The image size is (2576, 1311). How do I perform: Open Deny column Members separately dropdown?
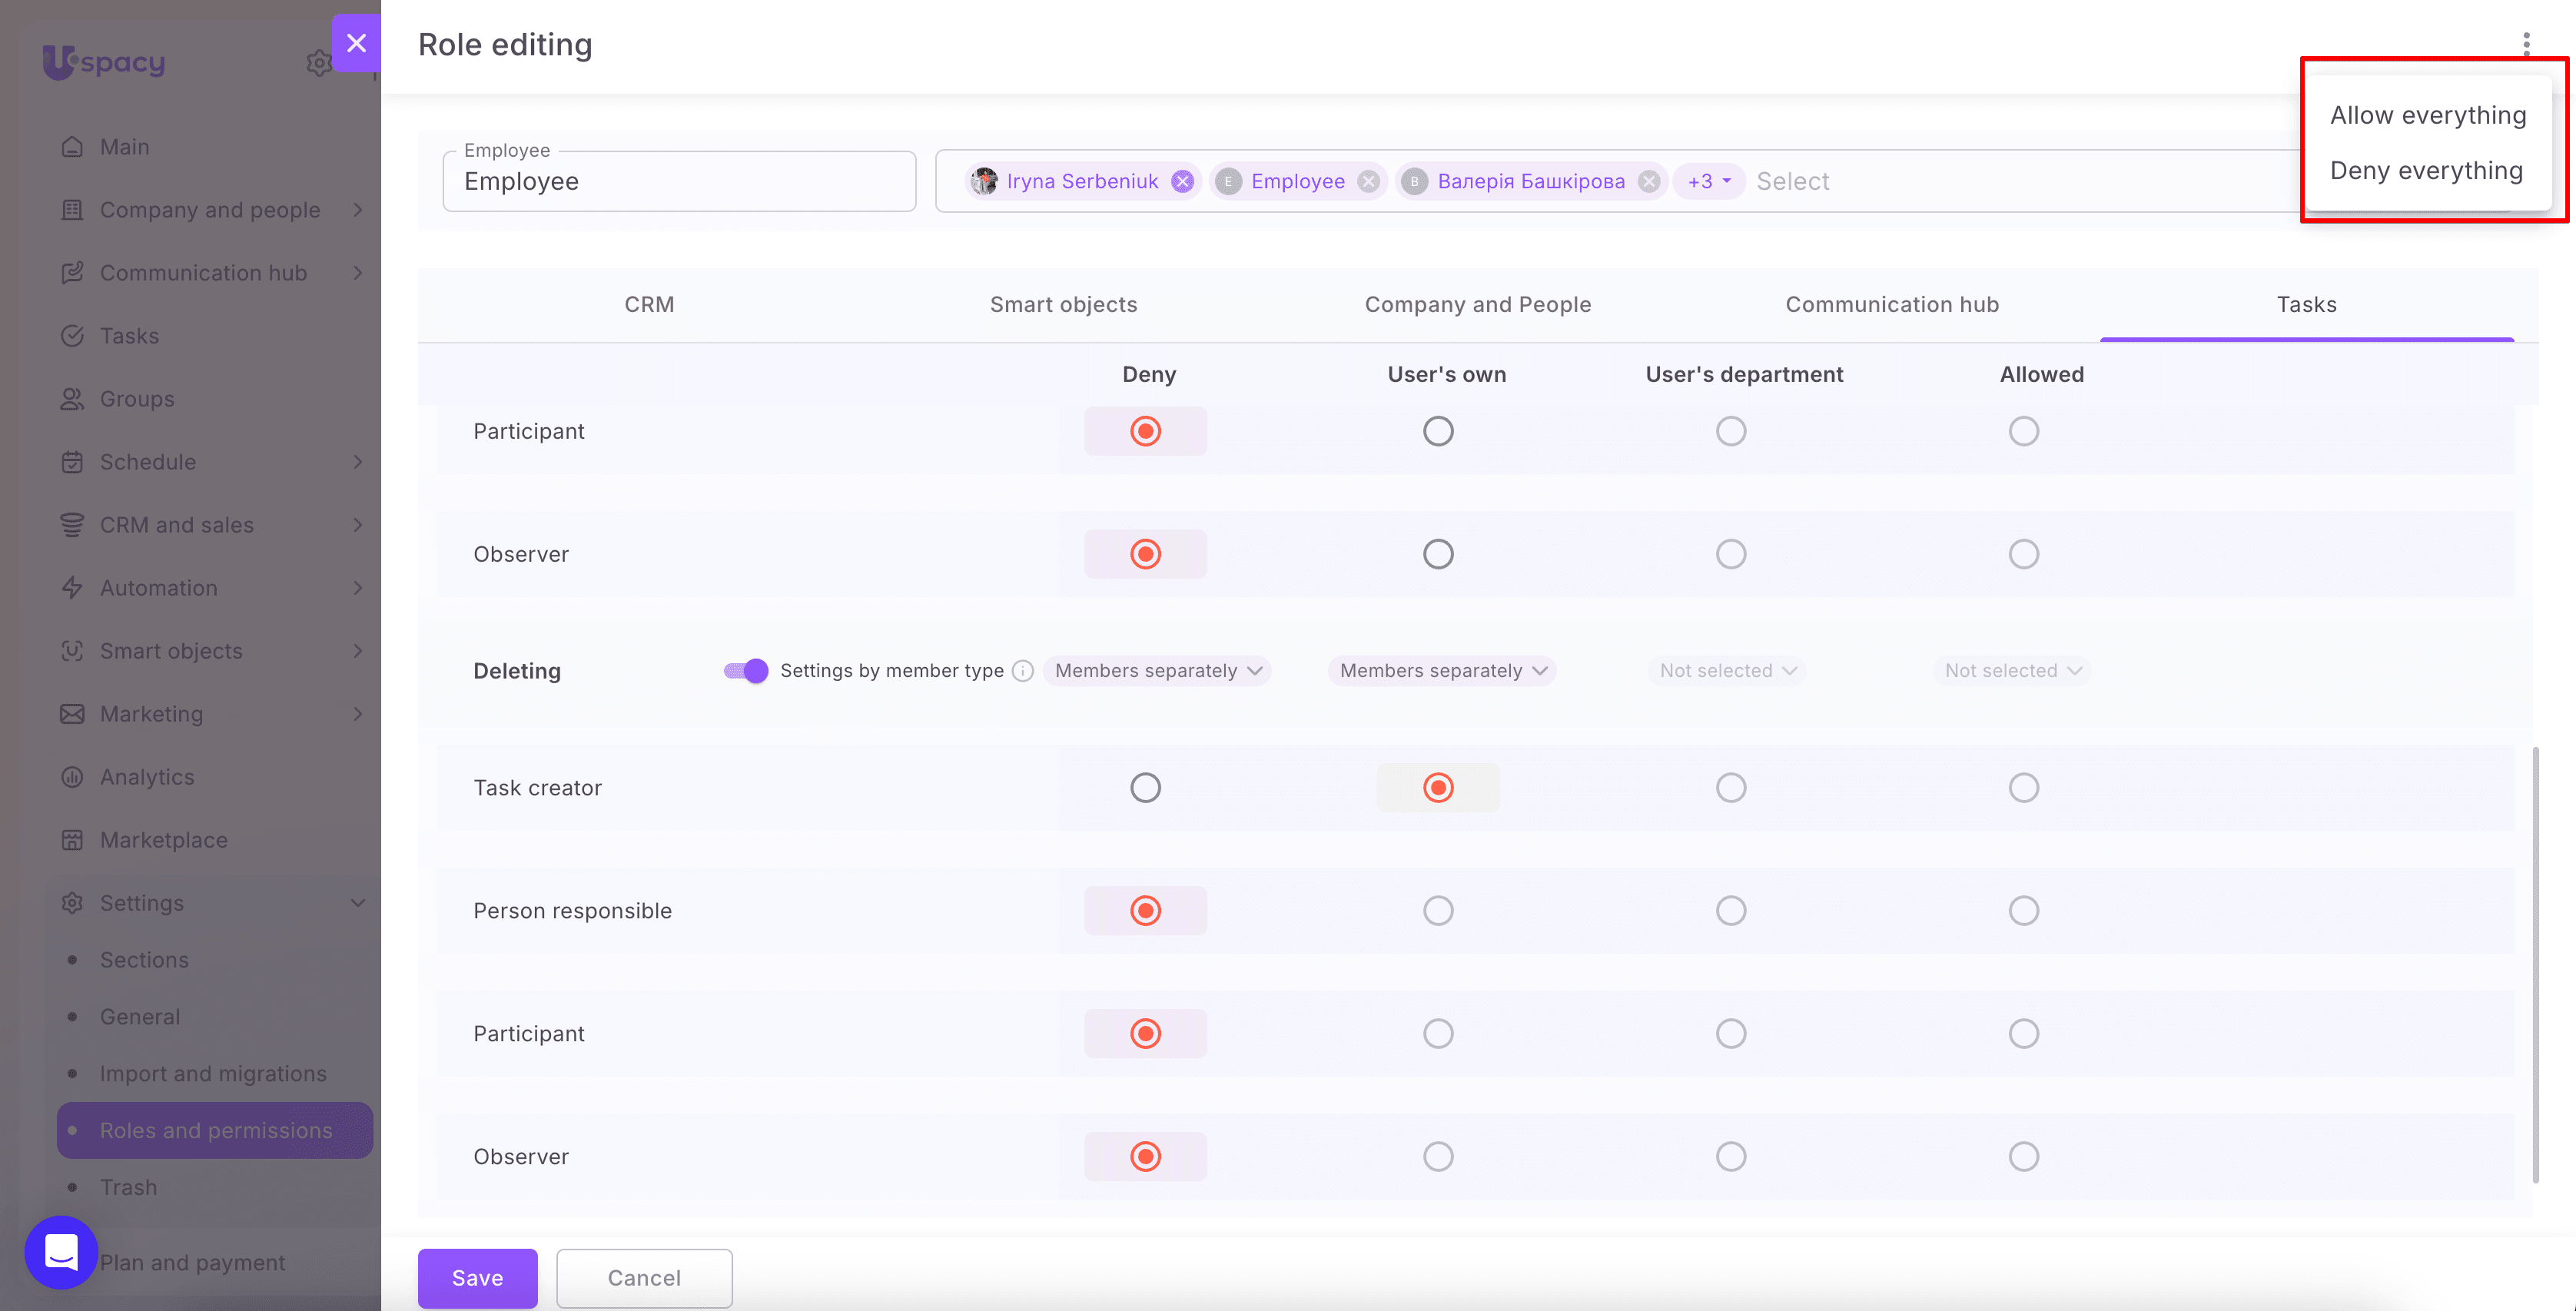pos(1158,671)
